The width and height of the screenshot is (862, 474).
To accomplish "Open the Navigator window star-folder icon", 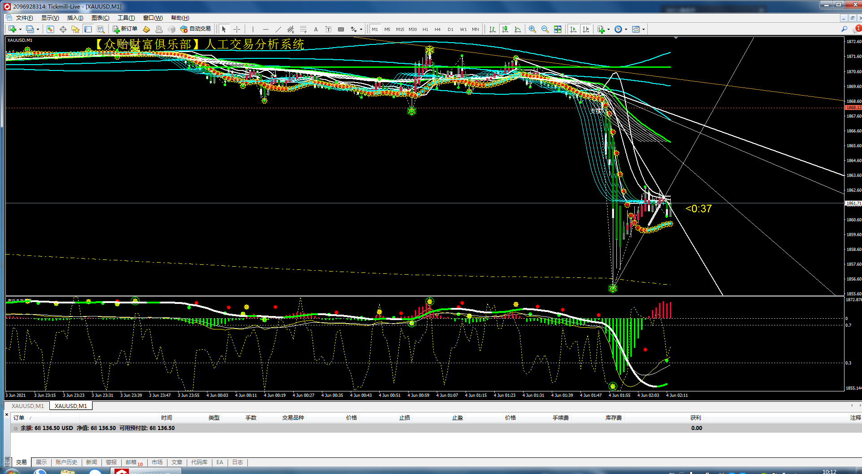I will tap(75, 29).
